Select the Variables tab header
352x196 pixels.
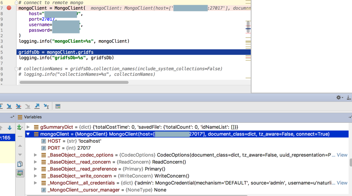coord(33,117)
